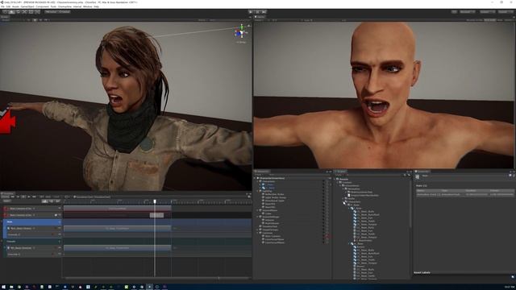The width and height of the screenshot is (516, 290).
Task: Open the Assets menu
Action: tap(15, 6)
